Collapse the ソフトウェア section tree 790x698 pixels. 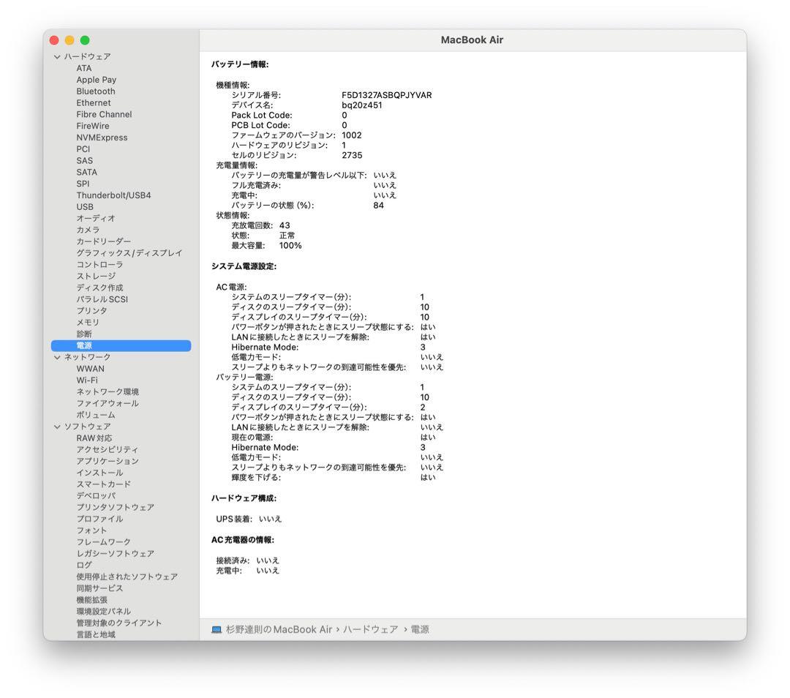pyautogui.click(x=56, y=427)
